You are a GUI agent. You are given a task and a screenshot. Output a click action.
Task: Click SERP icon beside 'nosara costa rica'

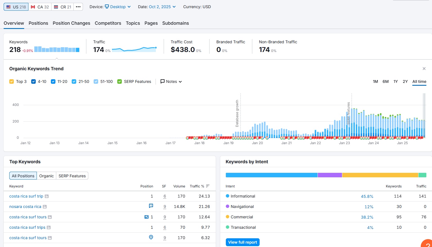(x=45, y=207)
